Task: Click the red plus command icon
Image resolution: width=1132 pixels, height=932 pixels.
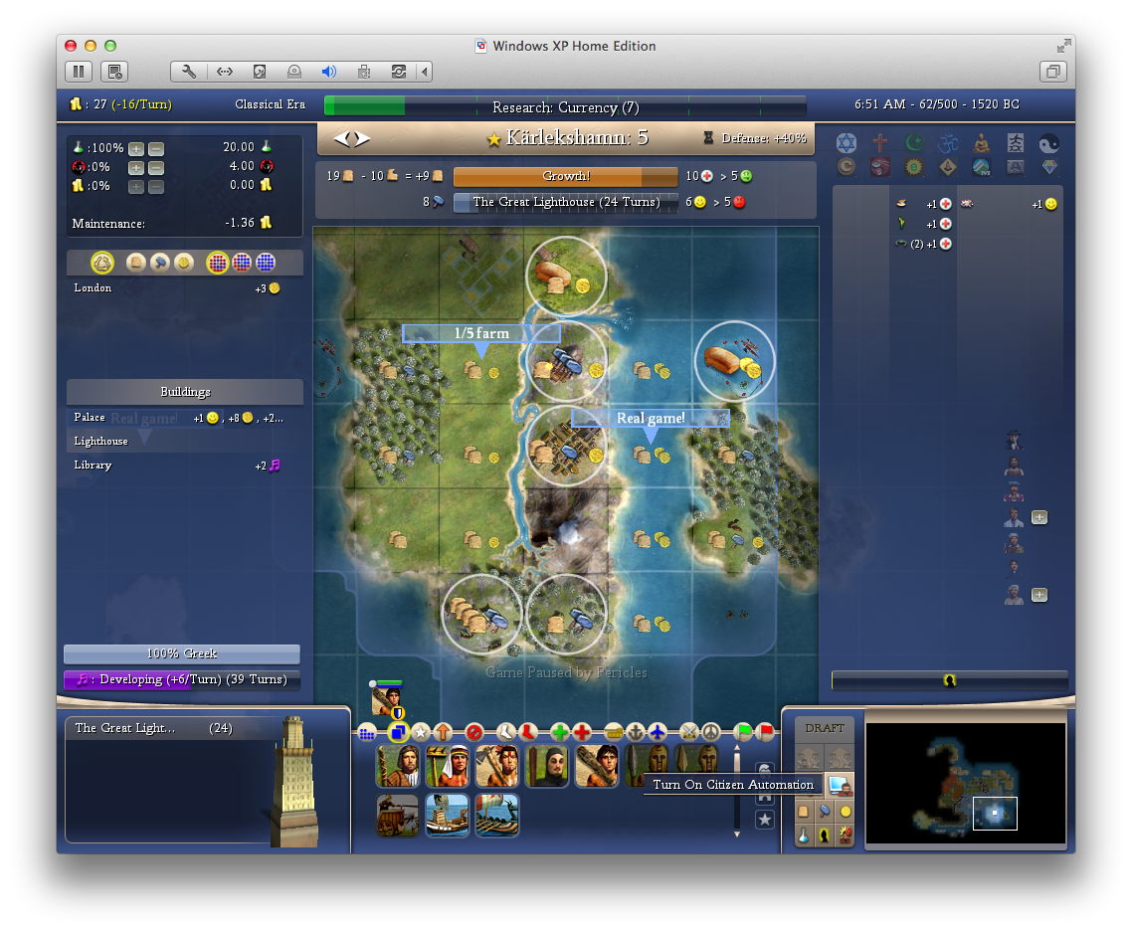Action: (x=582, y=732)
